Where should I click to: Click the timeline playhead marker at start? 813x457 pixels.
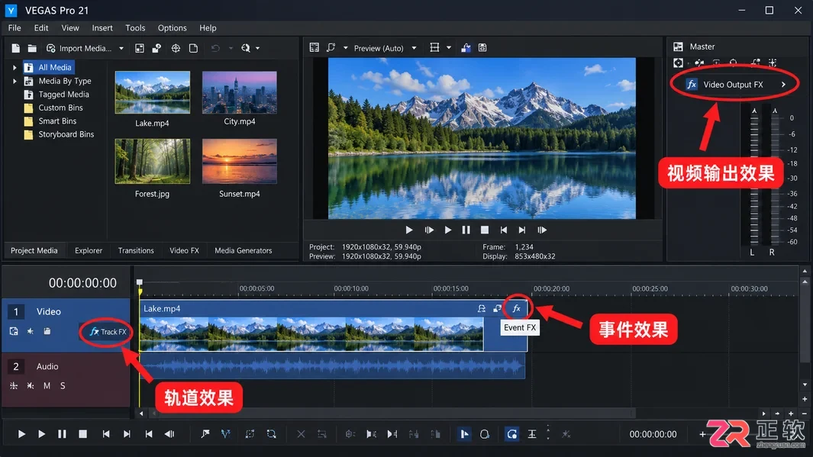coord(140,283)
